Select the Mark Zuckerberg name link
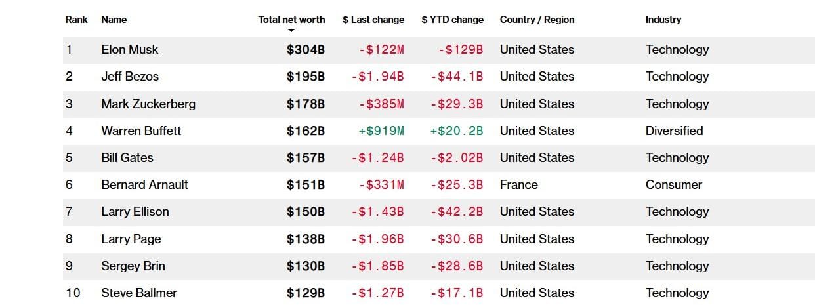Screen dimensions: 815x305 (x=148, y=104)
